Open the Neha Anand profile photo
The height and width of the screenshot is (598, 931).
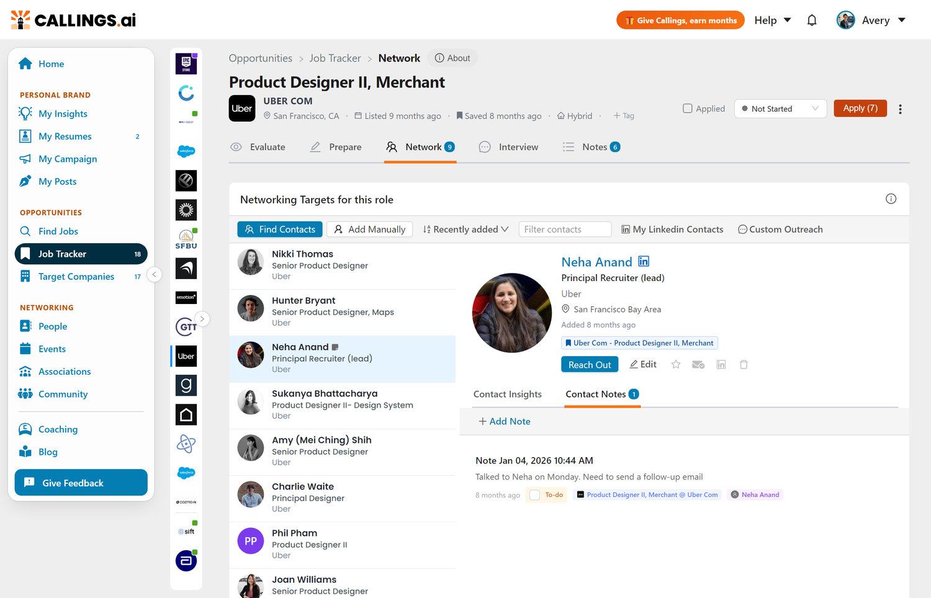pyautogui.click(x=512, y=313)
